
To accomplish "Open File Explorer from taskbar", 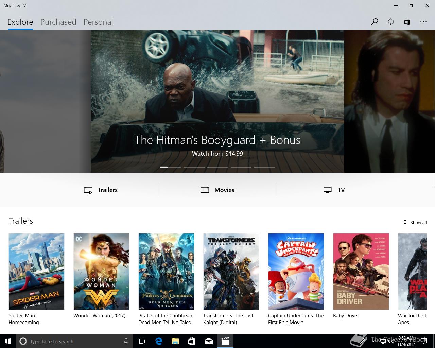I will [175, 341].
